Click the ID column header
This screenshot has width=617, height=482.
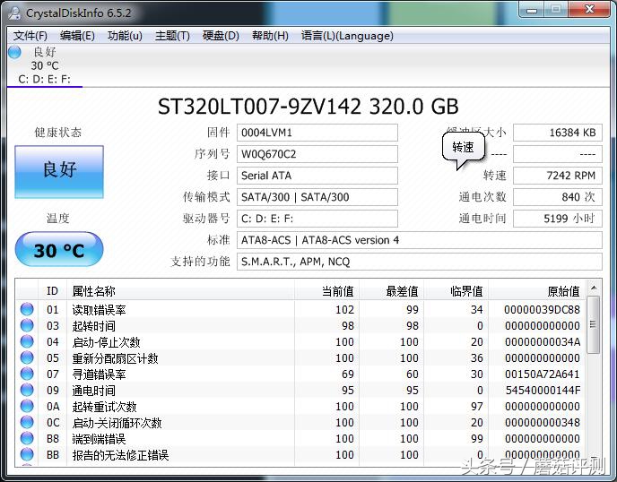point(52,291)
